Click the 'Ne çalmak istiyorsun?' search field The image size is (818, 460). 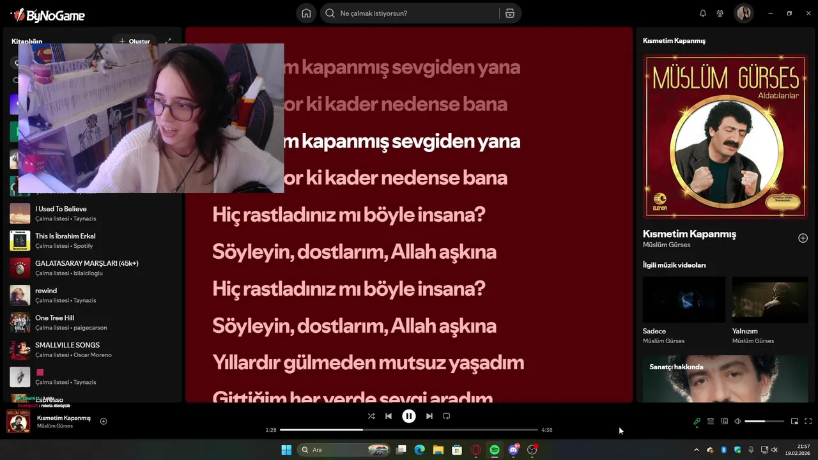coord(409,13)
